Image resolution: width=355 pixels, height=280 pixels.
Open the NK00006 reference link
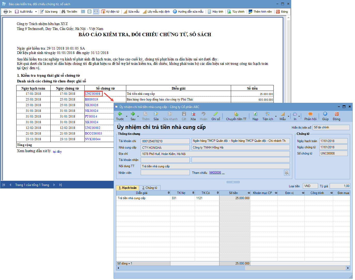tap(215, 173)
